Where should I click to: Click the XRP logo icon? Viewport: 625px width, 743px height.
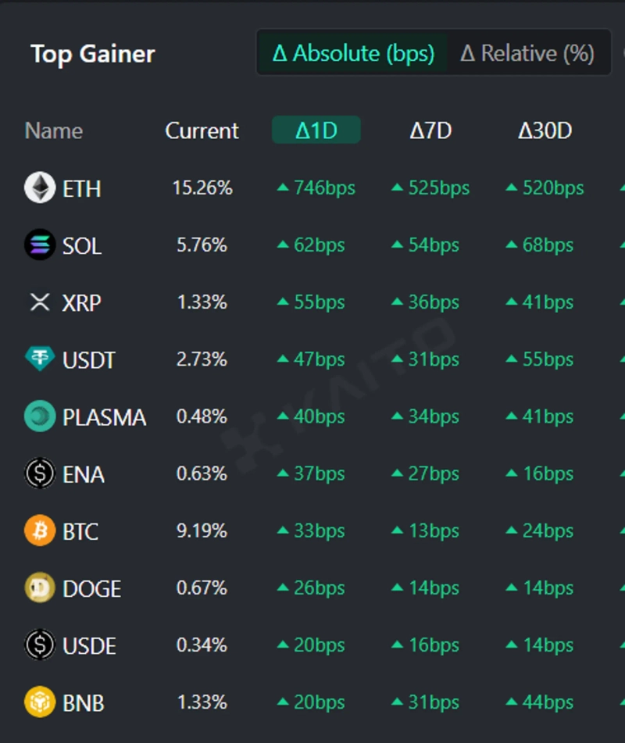coord(40,302)
